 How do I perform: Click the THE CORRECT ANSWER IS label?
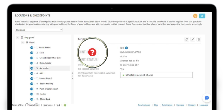[88, 69]
